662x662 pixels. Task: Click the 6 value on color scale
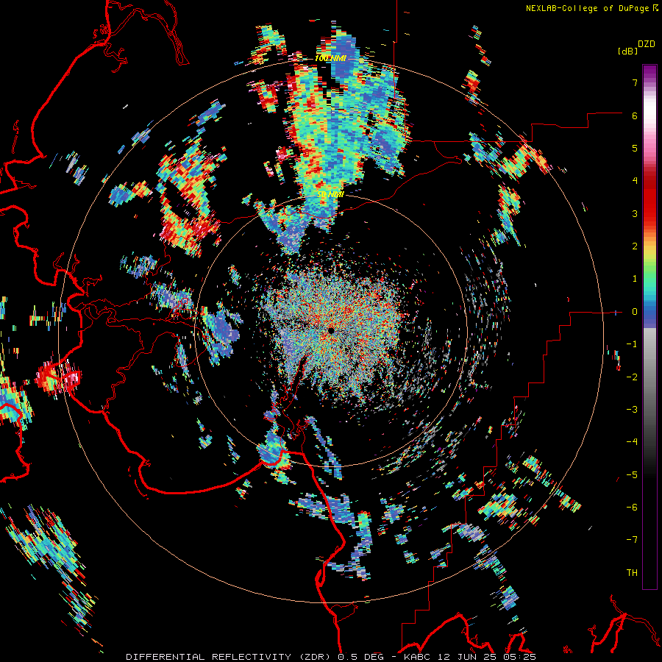click(635, 115)
